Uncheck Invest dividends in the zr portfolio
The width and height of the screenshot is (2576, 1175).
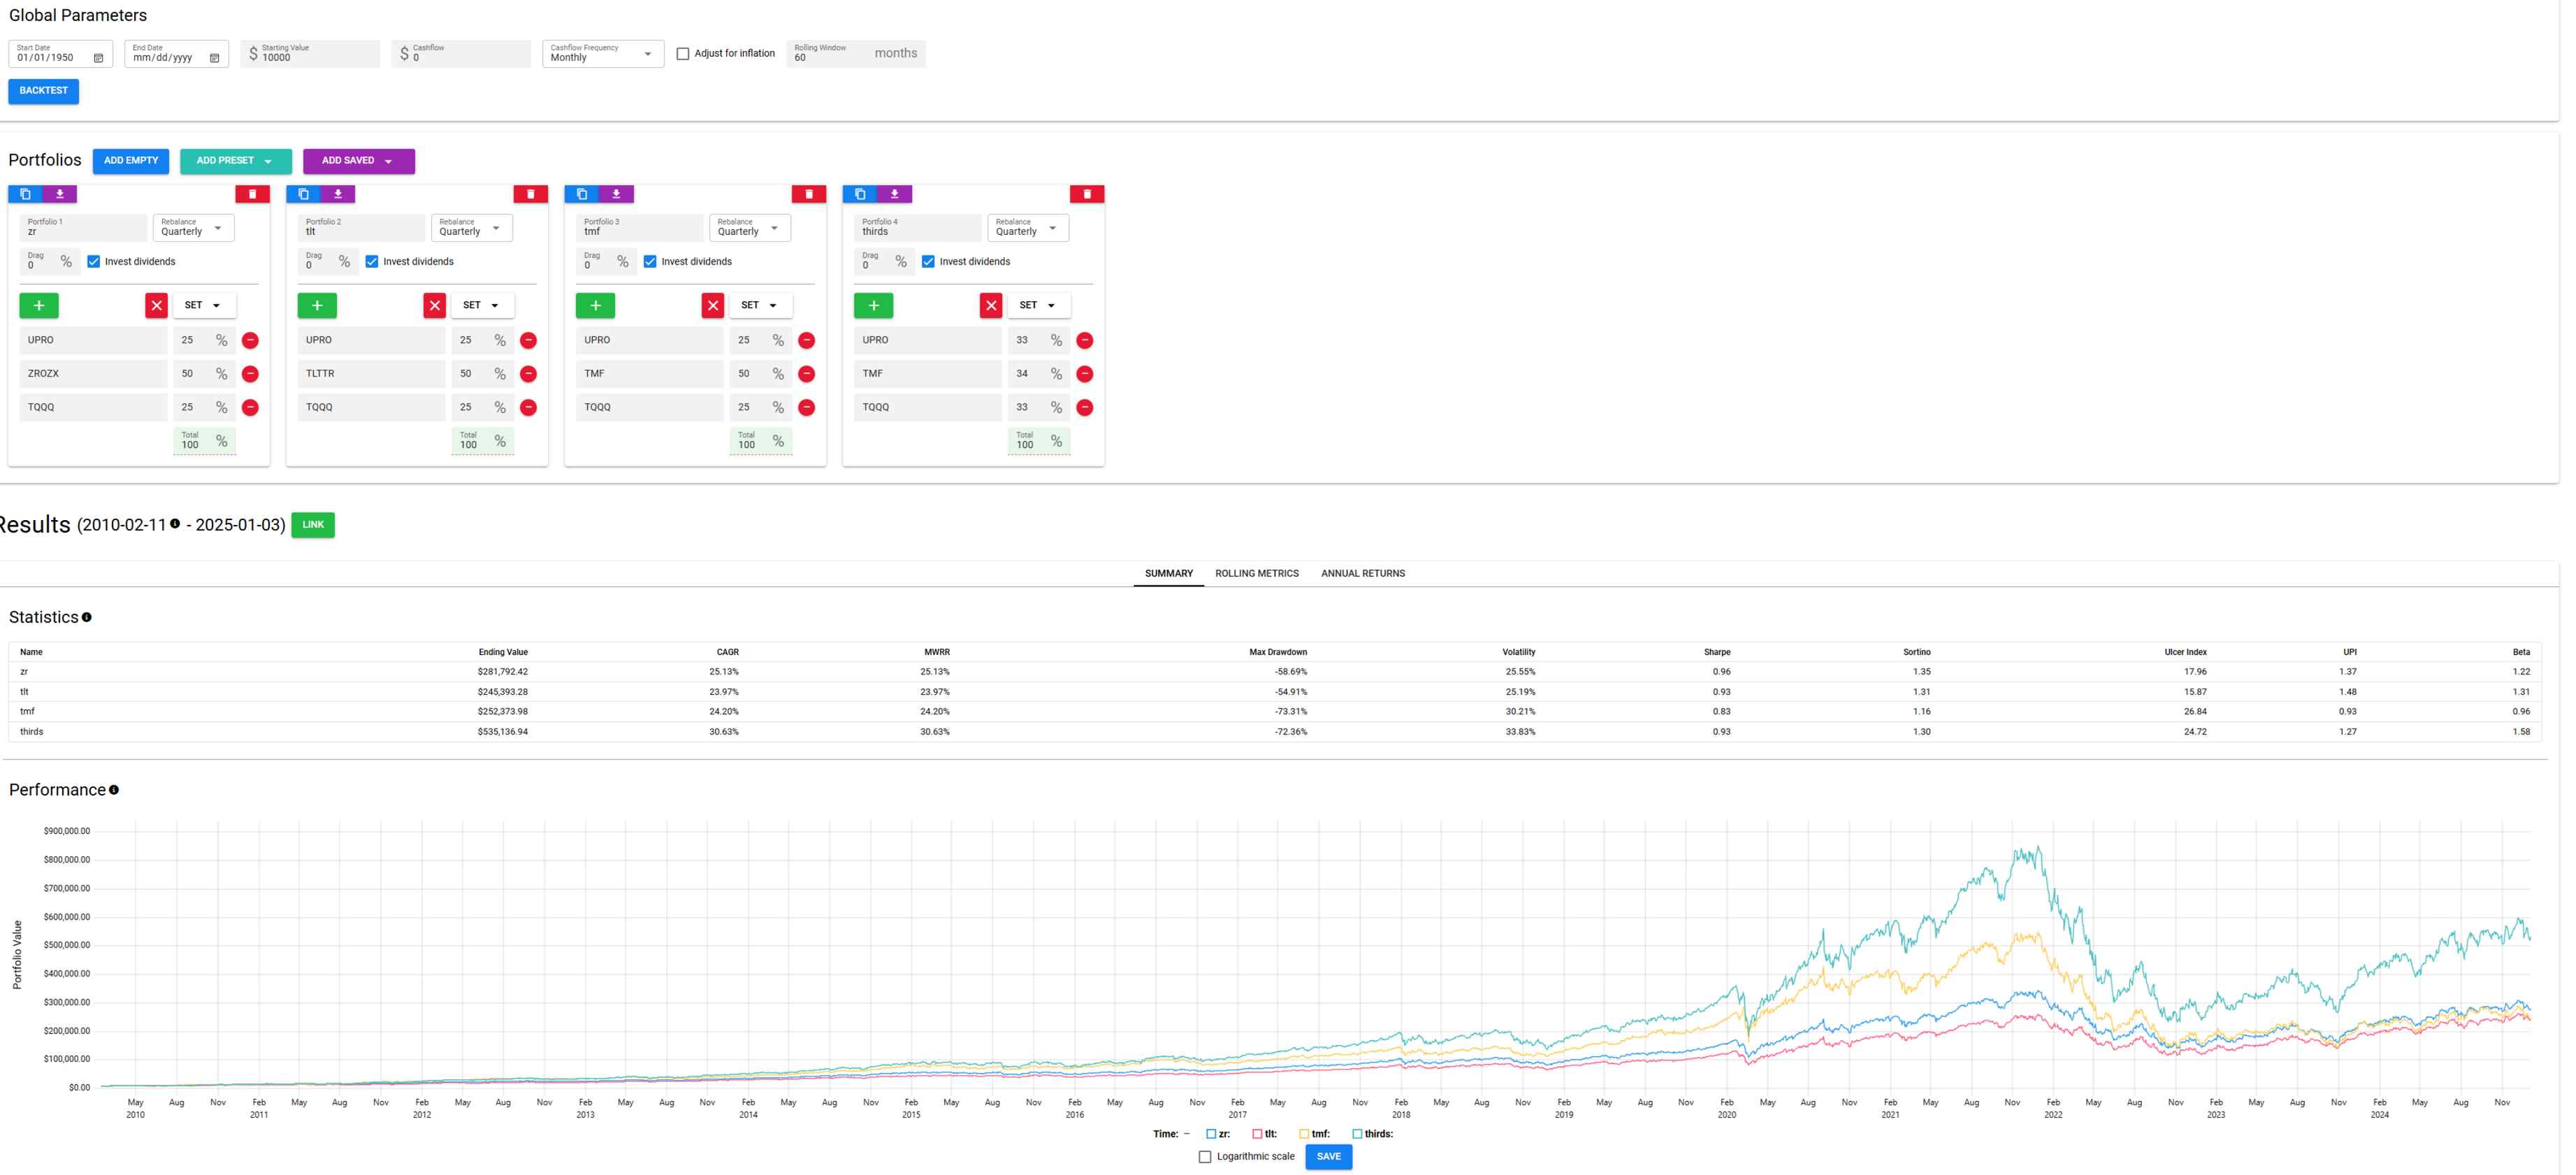tap(94, 262)
